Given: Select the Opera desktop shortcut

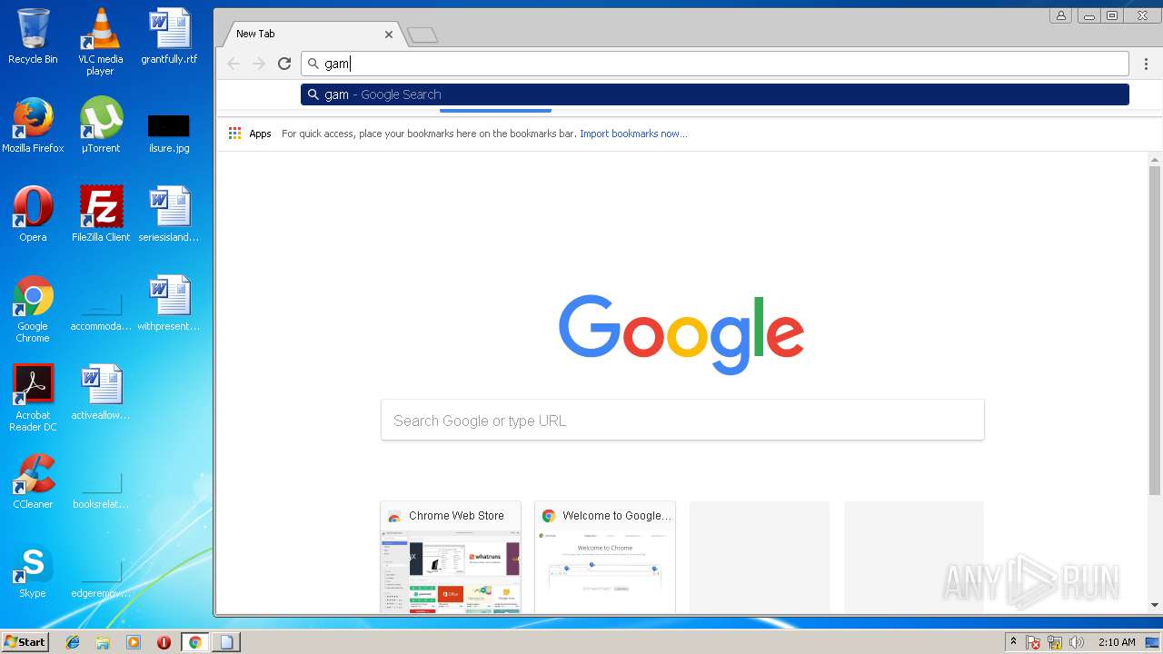Looking at the screenshot, I should tap(33, 214).
